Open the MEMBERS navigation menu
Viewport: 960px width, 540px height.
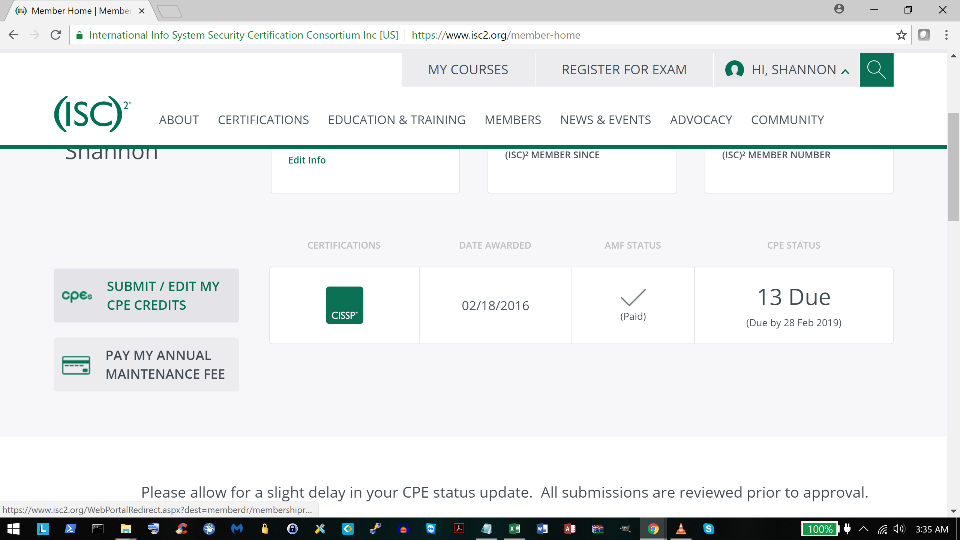[513, 120]
